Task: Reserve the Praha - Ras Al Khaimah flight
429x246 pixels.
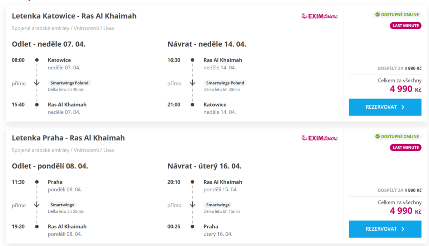Action: pyautogui.click(x=385, y=229)
